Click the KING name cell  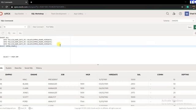25,79
